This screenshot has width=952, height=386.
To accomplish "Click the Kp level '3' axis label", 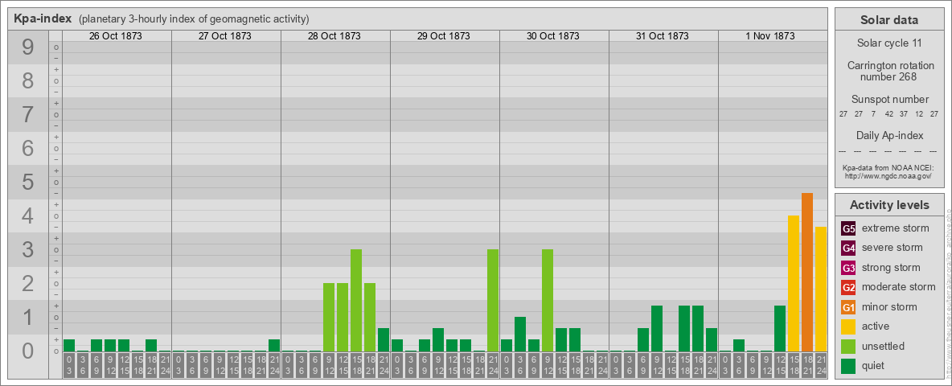I will tap(28, 249).
